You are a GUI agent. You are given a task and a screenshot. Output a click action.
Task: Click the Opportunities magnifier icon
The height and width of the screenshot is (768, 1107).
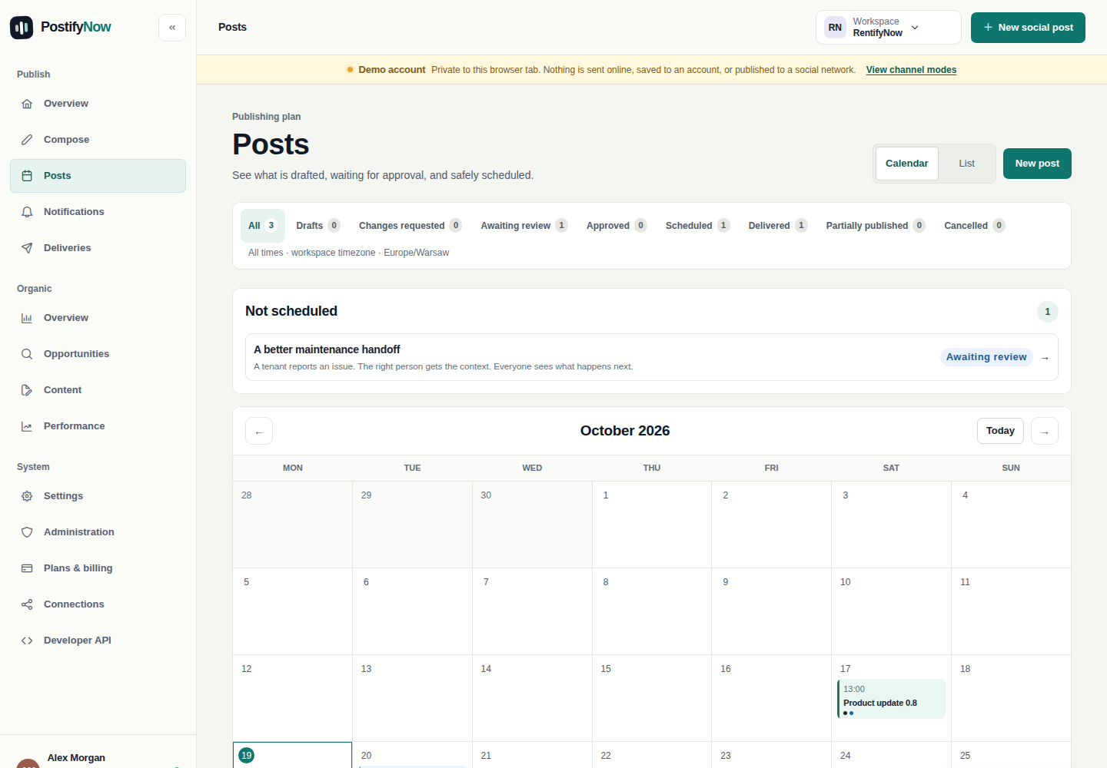(27, 354)
